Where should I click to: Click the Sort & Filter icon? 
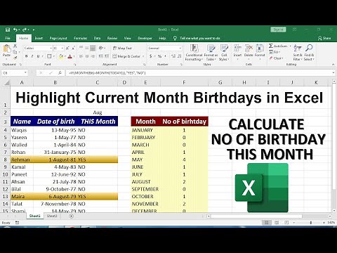coord(297,48)
